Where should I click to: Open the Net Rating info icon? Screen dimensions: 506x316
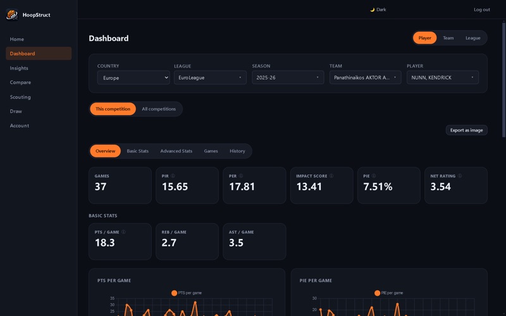pyautogui.click(x=460, y=176)
